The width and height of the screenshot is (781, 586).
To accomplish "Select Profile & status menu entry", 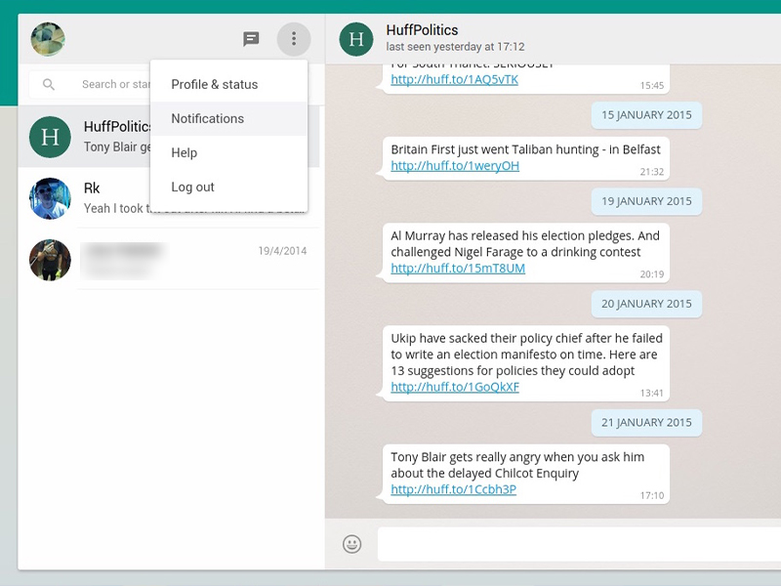I will tap(229, 85).
